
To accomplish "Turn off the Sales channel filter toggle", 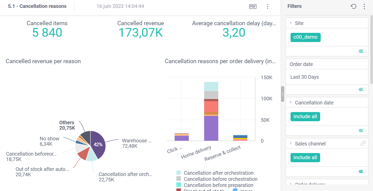I will pos(362,171).
